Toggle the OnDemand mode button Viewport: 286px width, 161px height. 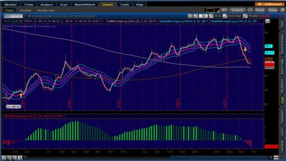click(x=270, y=4)
